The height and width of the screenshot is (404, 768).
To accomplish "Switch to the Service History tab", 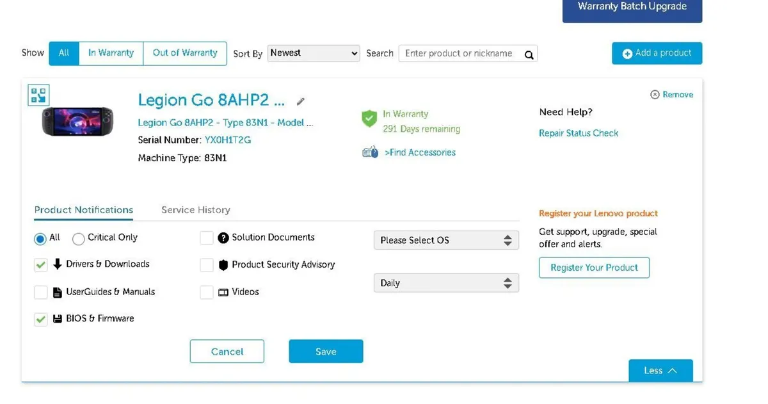I will (x=195, y=210).
